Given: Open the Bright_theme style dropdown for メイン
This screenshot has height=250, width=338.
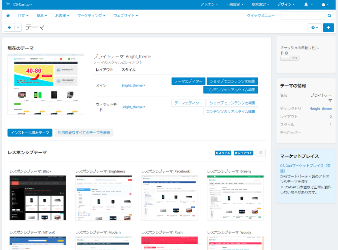Looking at the screenshot, I should tap(134, 85).
